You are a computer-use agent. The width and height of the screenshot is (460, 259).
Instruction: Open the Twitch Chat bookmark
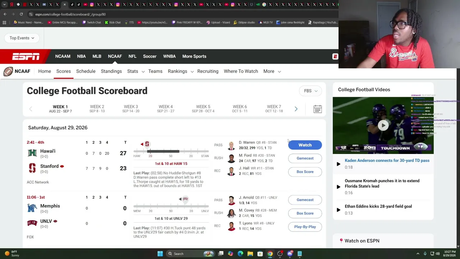pos(92,22)
